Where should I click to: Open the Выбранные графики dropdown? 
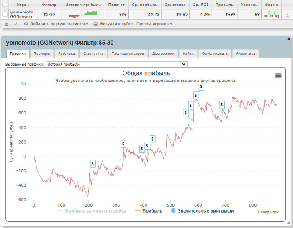click(x=116, y=64)
